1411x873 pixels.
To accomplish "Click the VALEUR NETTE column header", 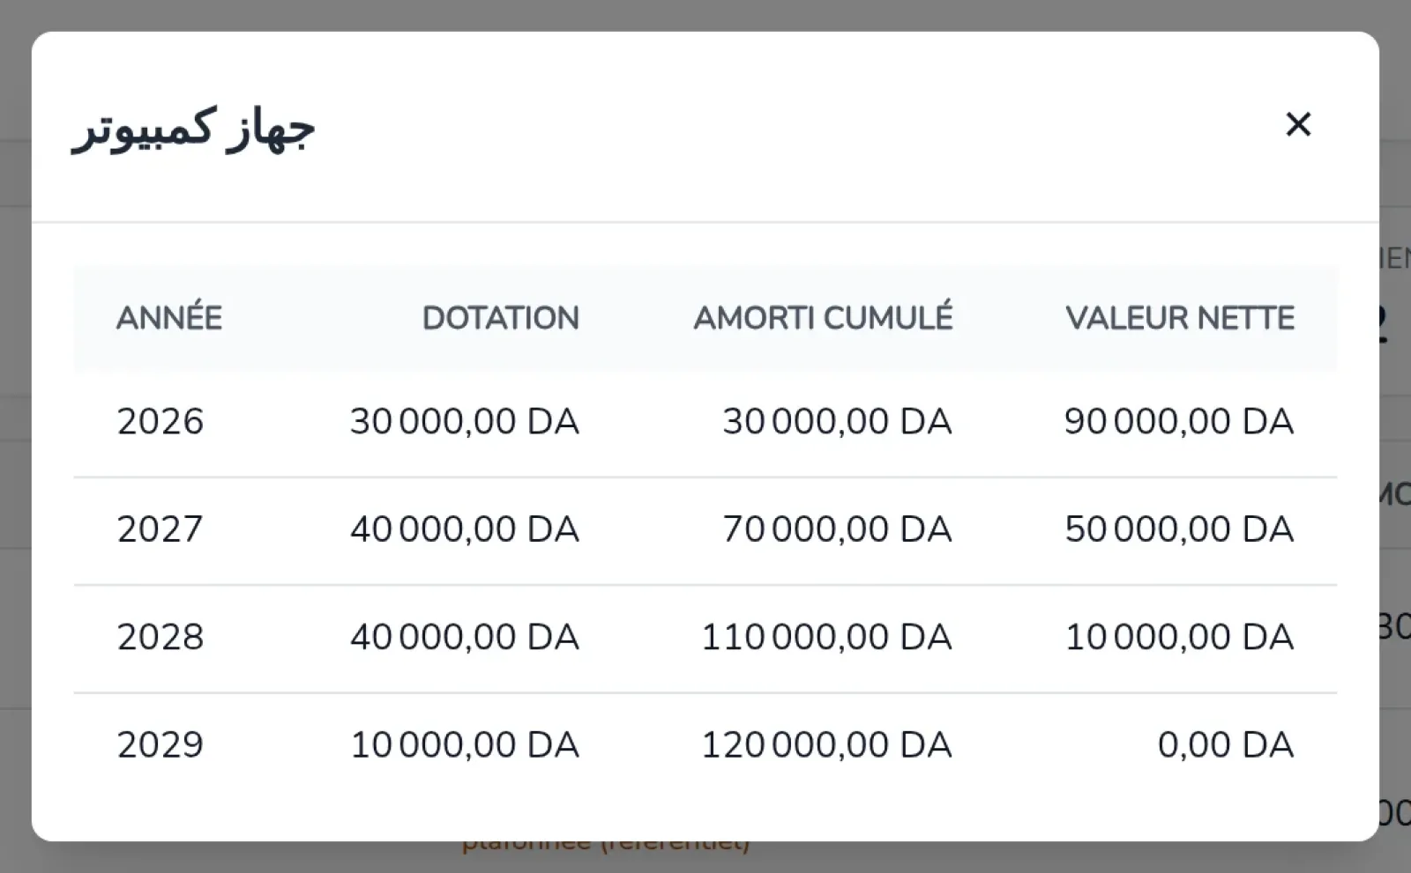I will [x=1180, y=318].
